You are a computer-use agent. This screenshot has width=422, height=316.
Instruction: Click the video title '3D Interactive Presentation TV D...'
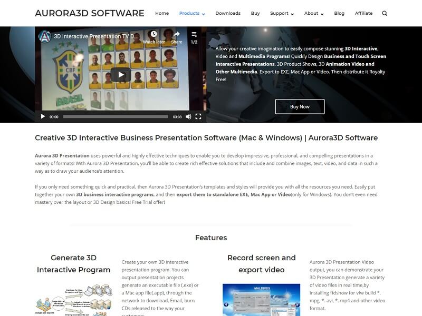click(x=96, y=36)
